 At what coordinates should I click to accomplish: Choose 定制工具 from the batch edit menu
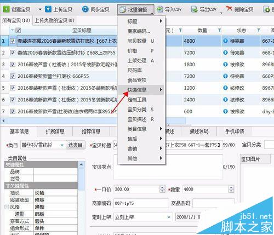[x=141, y=100]
